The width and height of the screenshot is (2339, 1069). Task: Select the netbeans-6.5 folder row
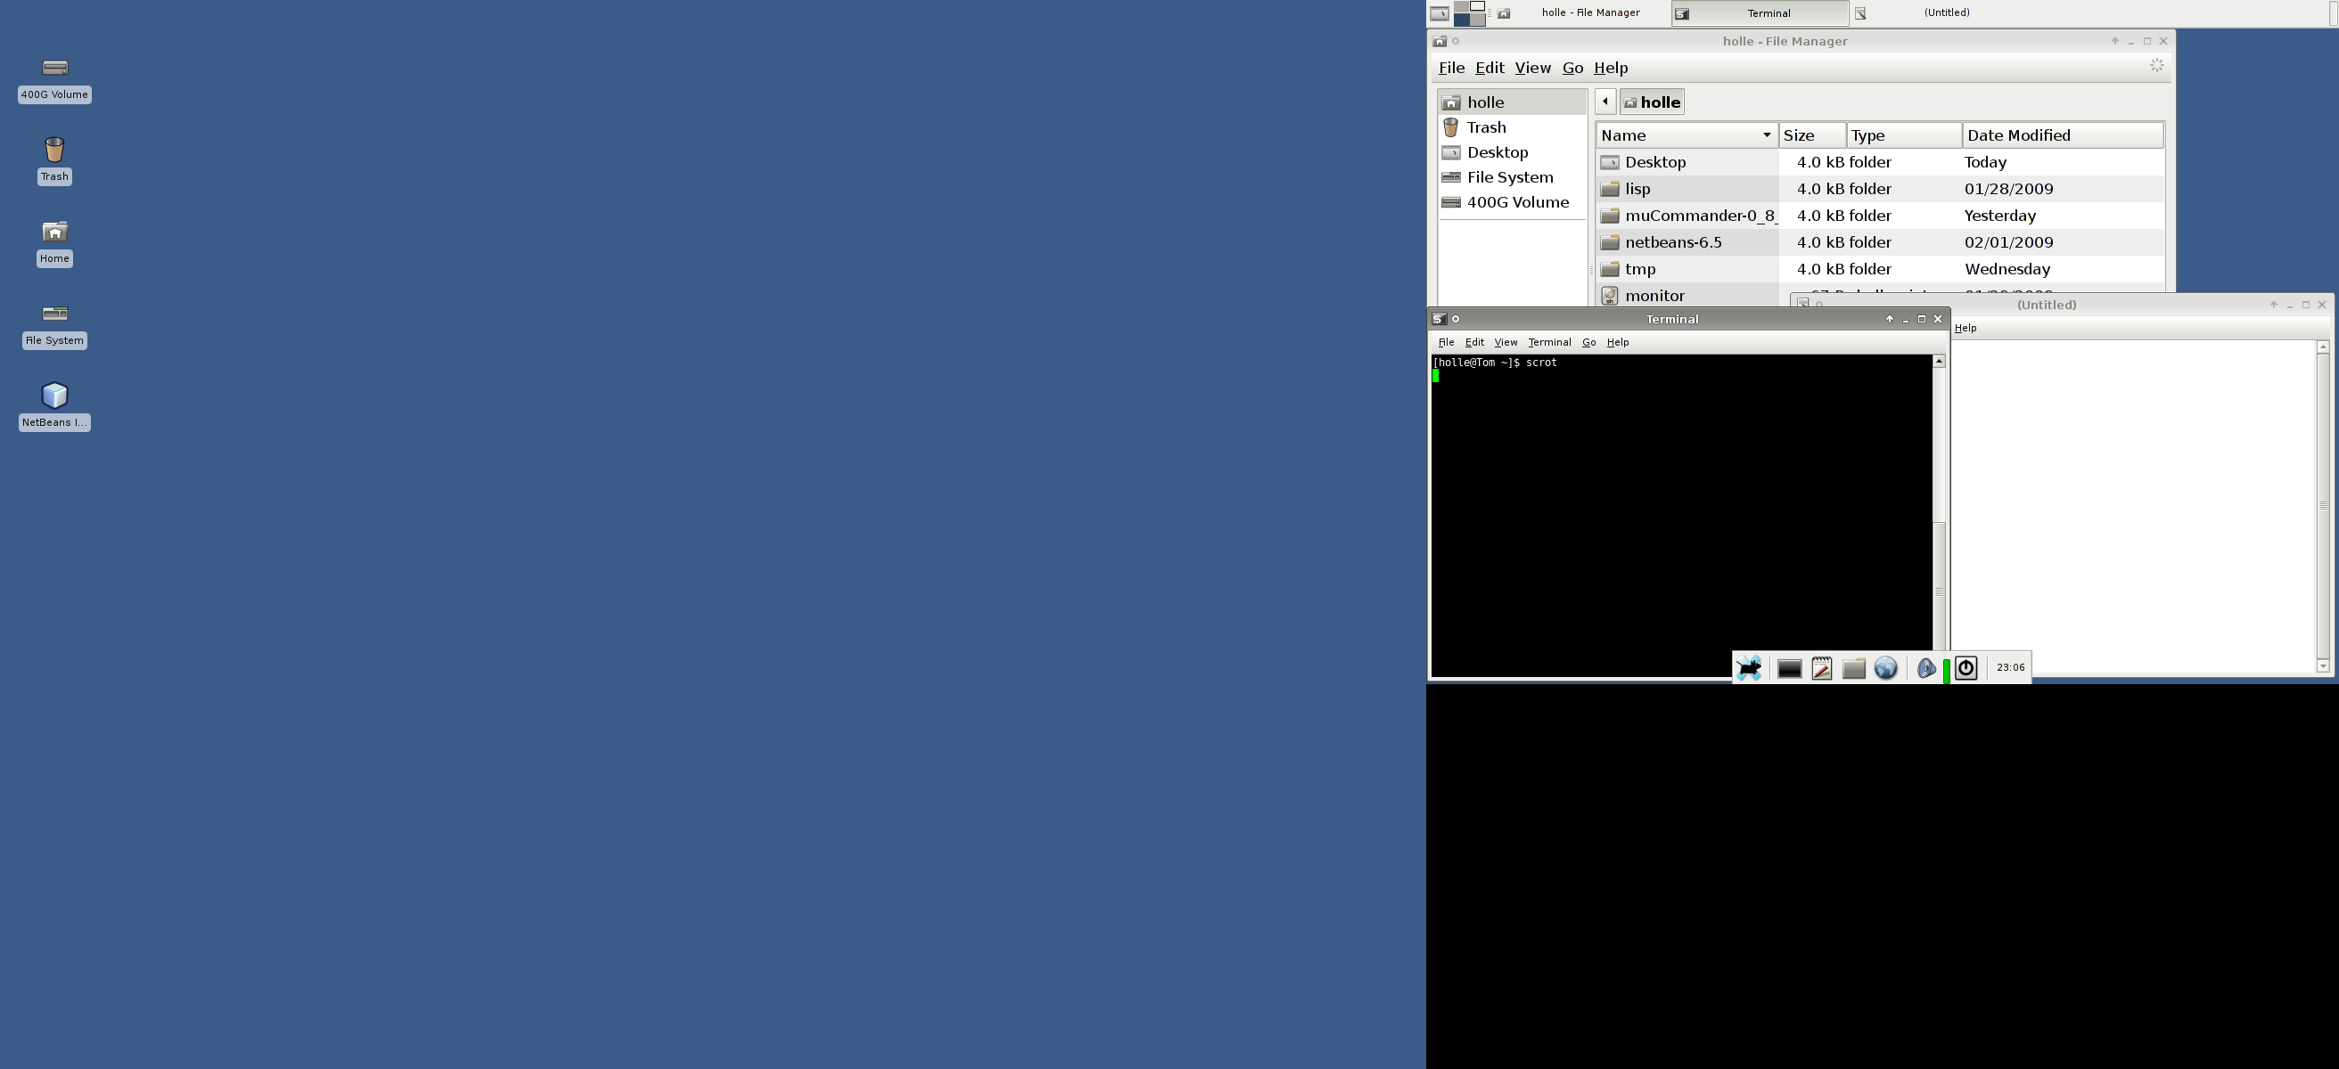1672,242
